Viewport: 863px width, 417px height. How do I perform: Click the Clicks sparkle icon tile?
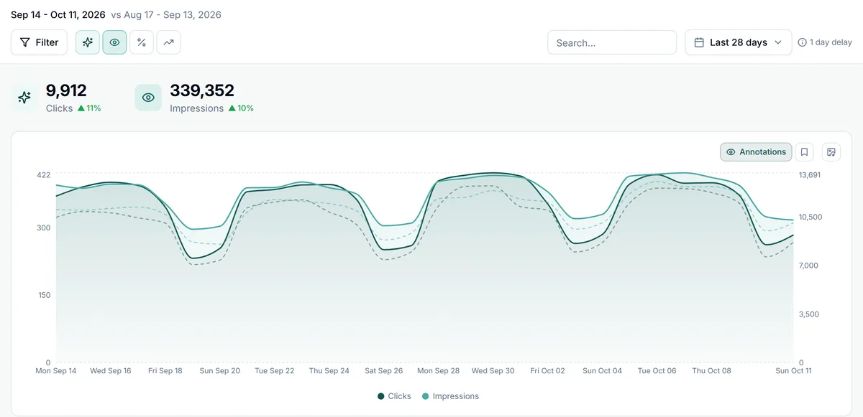(x=24, y=98)
